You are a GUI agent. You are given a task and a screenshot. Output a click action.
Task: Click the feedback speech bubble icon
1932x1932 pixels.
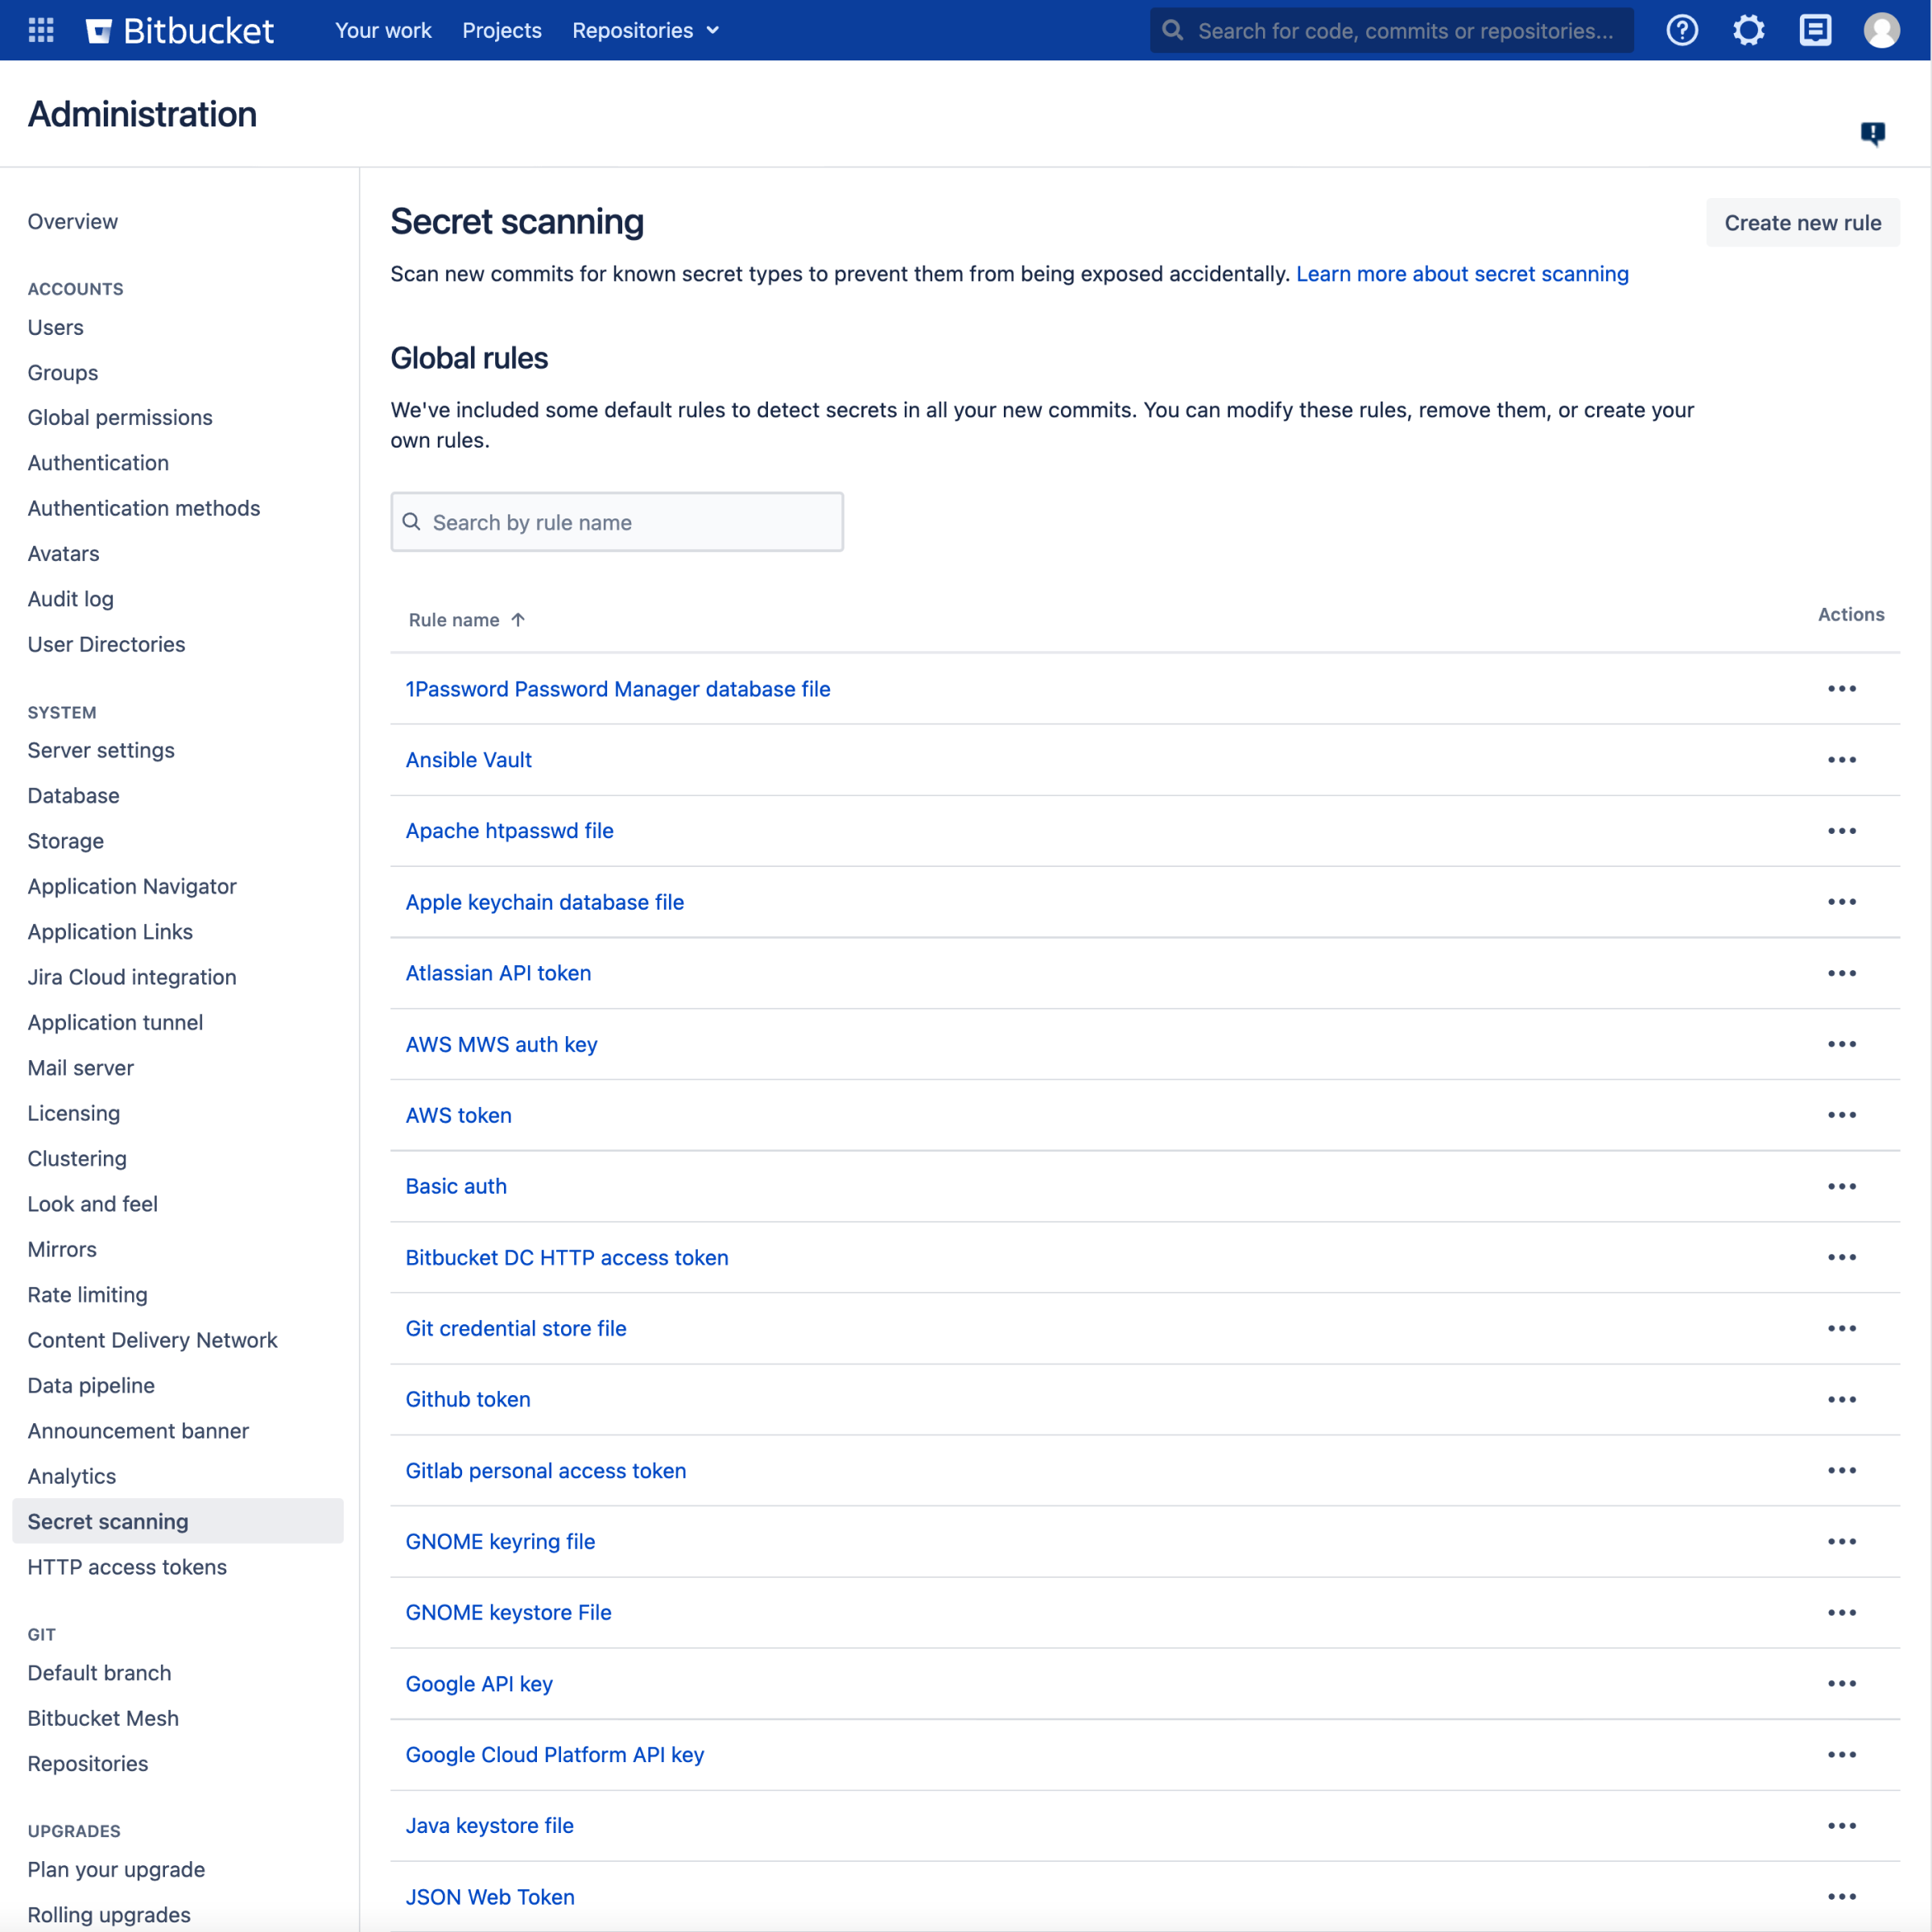tap(1872, 133)
